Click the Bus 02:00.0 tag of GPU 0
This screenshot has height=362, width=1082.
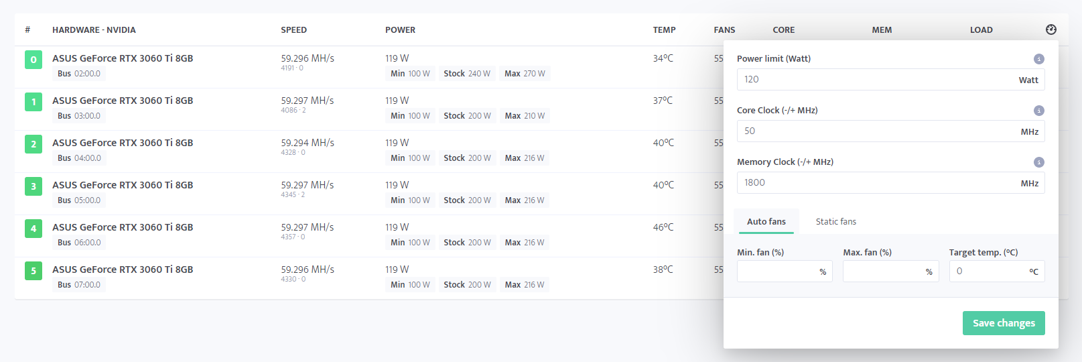pyautogui.click(x=79, y=74)
